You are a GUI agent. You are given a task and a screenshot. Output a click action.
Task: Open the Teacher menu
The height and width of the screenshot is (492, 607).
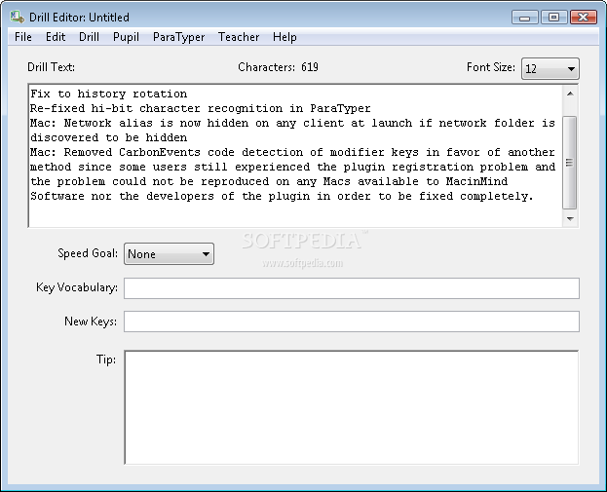click(239, 37)
